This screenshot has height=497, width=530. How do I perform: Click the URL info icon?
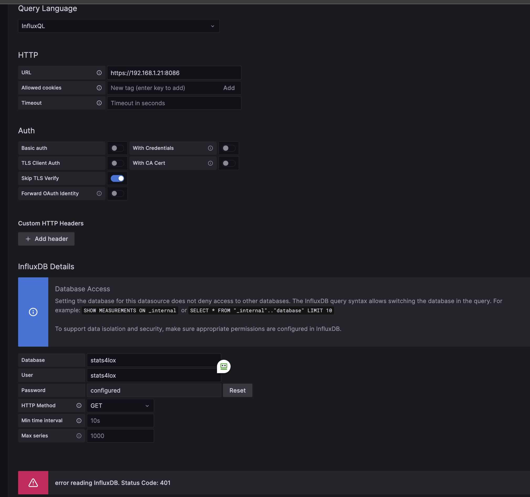[99, 73]
